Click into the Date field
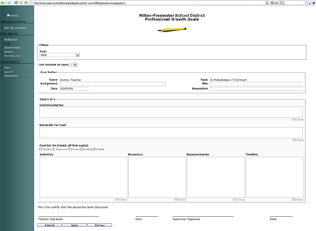This screenshot has width=316, height=231. [x=74, y=89]
